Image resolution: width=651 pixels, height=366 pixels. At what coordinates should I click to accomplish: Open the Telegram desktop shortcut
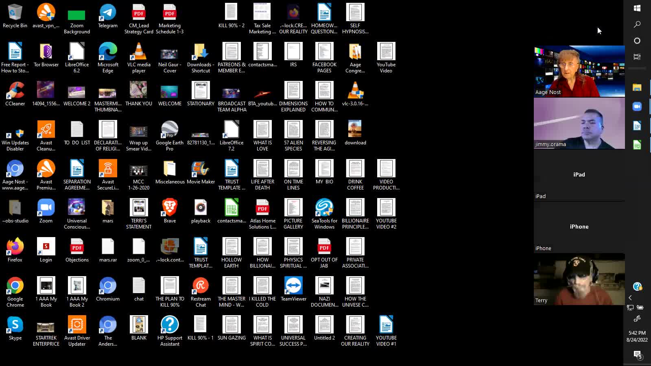pos(108,16)
